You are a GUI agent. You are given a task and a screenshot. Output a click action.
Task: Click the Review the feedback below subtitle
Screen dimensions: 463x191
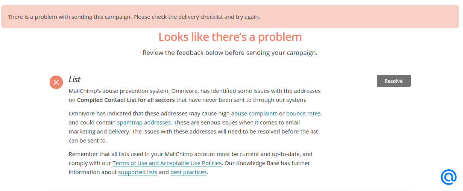pyautogui.click(x=230, y=53)
